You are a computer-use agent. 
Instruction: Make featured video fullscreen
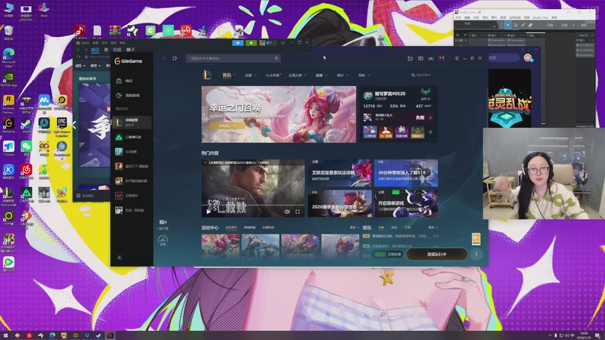tap(297, 212)
